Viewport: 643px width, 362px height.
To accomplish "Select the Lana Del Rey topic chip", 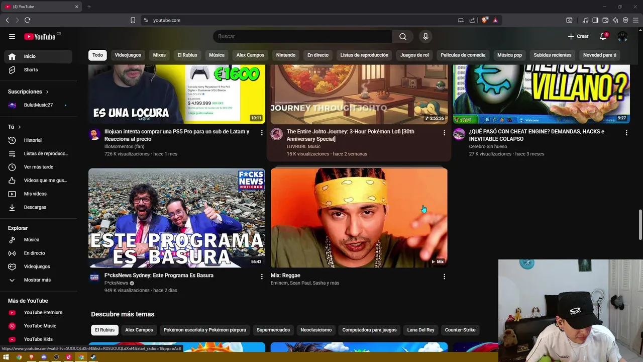I will tap(420, 330).
